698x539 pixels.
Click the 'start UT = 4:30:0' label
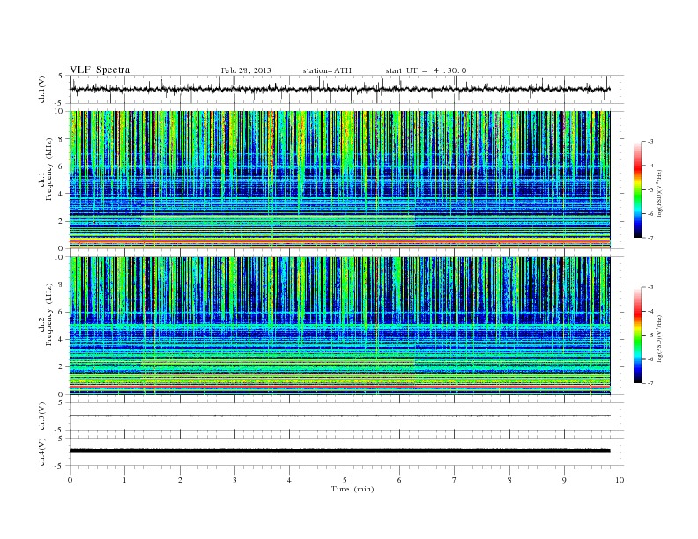pos(426,70)
